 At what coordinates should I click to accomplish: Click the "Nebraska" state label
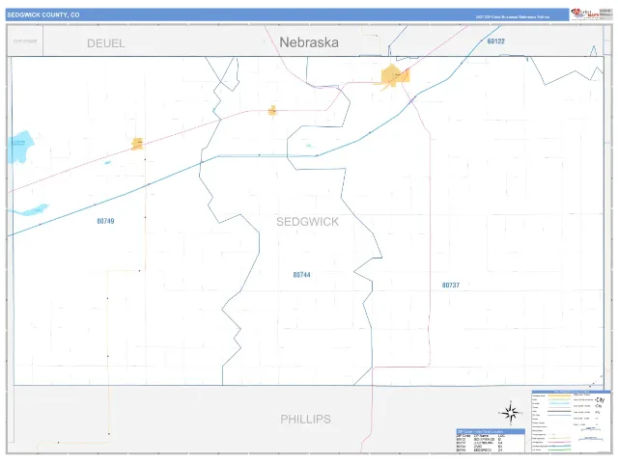309,42
